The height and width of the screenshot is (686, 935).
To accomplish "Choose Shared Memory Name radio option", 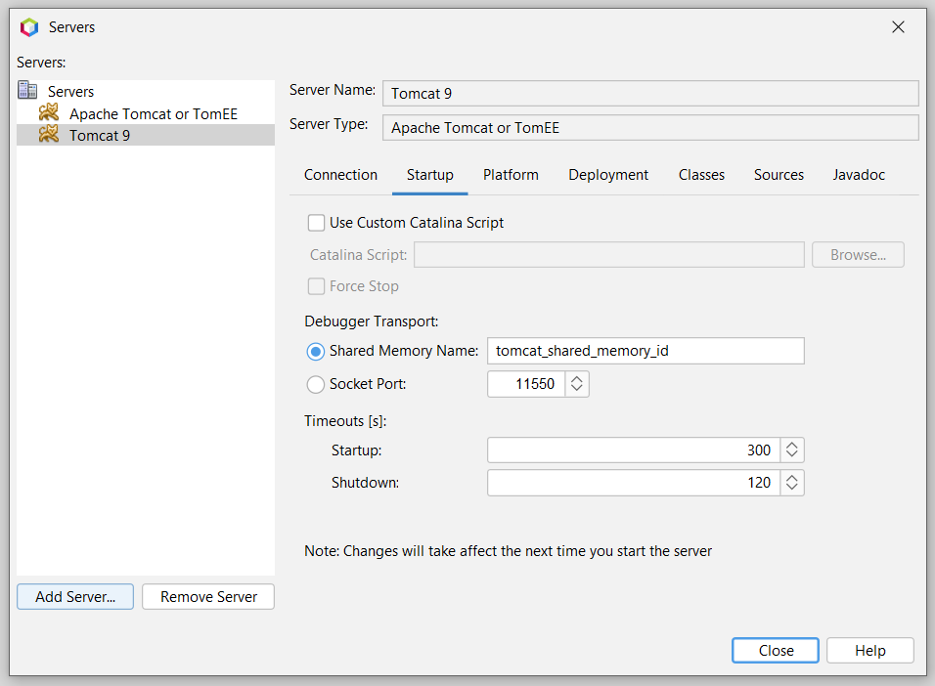I will pos(316,351).
